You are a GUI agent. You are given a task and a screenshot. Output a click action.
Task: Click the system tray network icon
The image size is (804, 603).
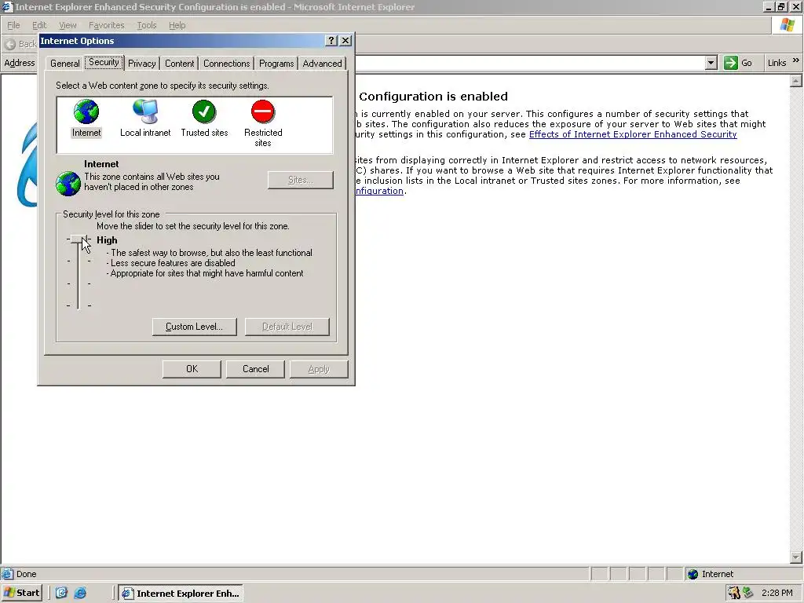[x=748, y=593]
